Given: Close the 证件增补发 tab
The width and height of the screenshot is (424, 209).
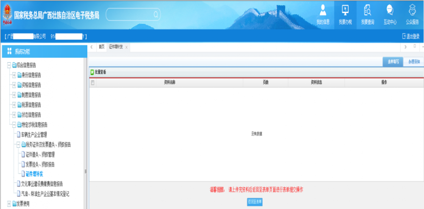Looking at the screenshot, I should tap(126, 47).
